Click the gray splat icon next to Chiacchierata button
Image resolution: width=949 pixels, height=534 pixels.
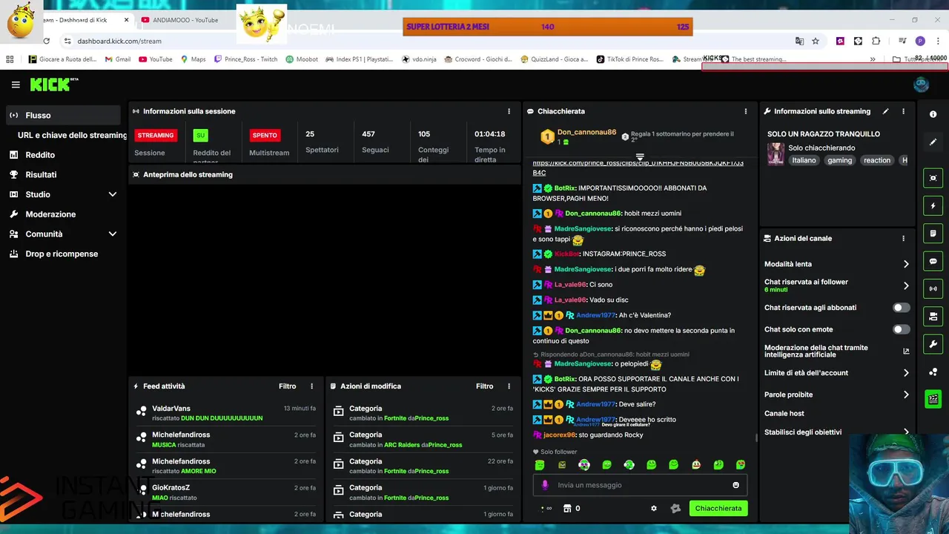click(675, 508)
